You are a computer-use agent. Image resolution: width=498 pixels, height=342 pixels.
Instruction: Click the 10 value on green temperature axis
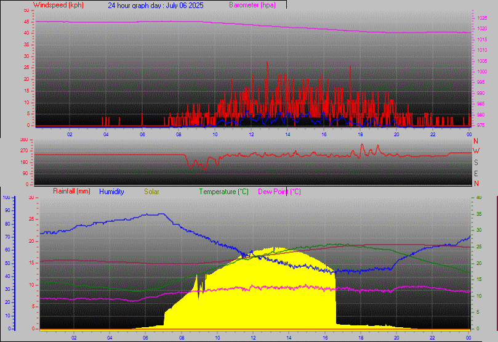click(x=479, y=296)
